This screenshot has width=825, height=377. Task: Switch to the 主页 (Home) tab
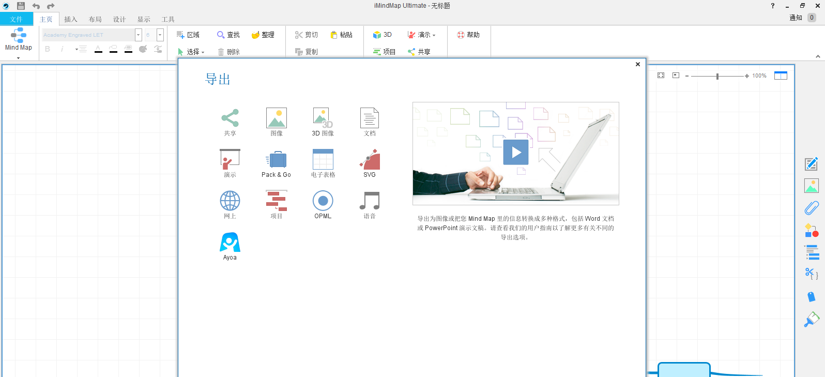pyautogui.click(x=46, y=19)
